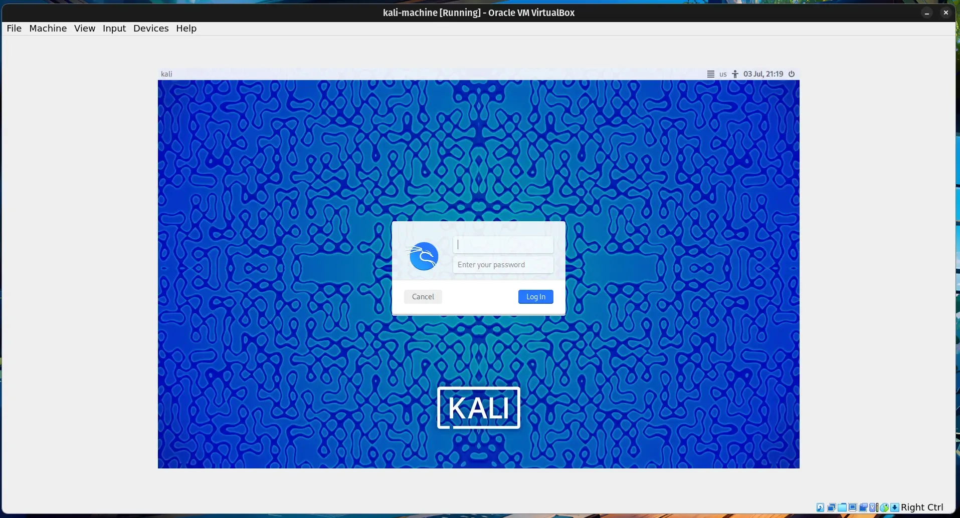Viewport: 960px width, 518px height.
Task: Click the clock showing 03 Jul, 21:19
Action: point(762,74)
